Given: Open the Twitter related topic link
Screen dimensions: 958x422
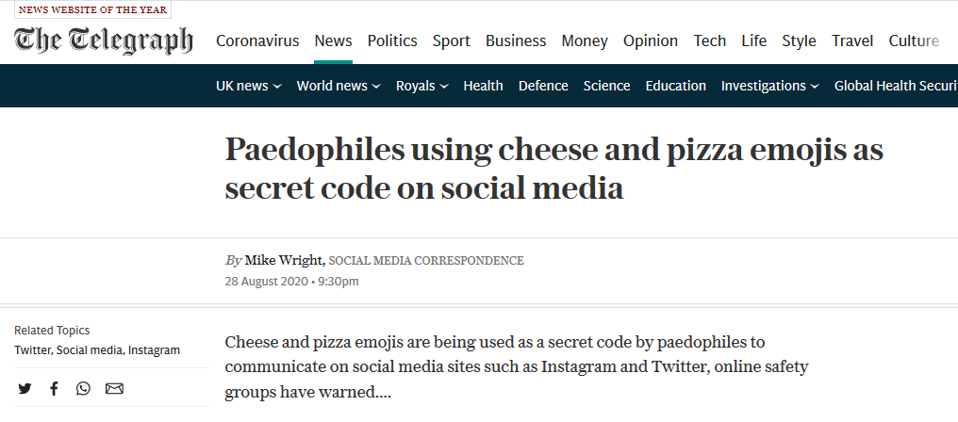Looking at the screenshot, I should 33,350.
